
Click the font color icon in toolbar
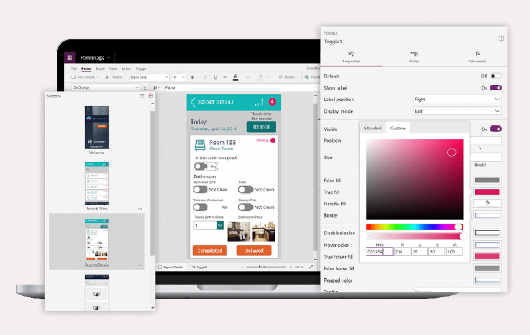(x=235, y=78)
